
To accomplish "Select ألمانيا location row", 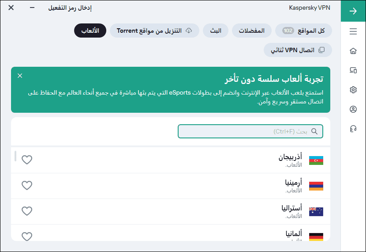I will [x=171, y=233].
